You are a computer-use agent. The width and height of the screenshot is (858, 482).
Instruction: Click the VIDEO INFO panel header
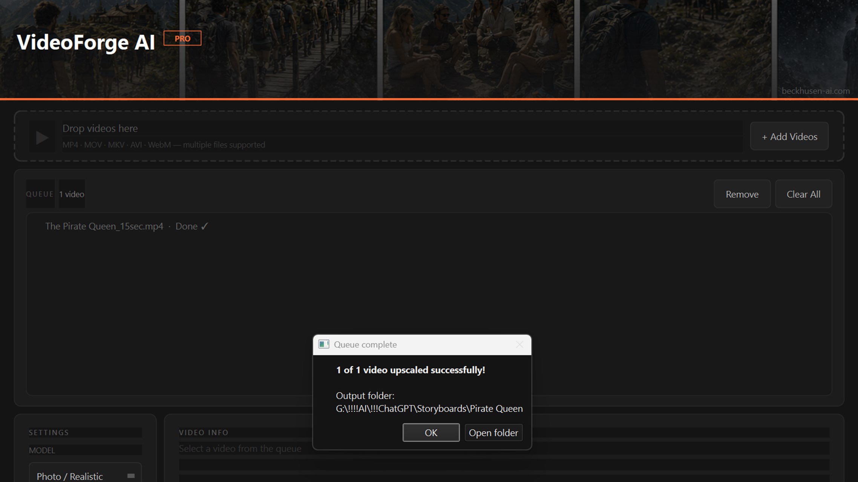coord(204,432)
